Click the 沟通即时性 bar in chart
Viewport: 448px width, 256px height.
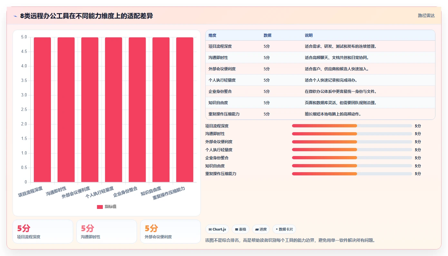[66, 110]
